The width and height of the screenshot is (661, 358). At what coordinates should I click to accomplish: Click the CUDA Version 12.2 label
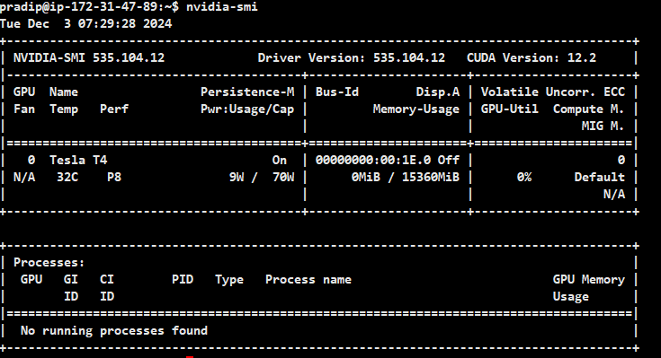click(x=531, y=57)
